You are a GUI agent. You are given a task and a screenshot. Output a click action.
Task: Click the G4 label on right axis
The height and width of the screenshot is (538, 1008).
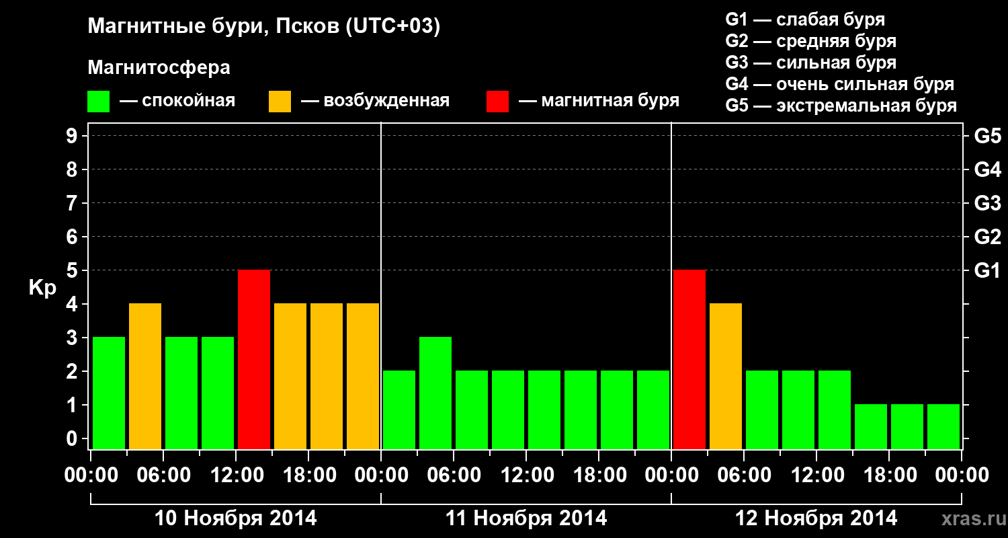pos(988,169)
